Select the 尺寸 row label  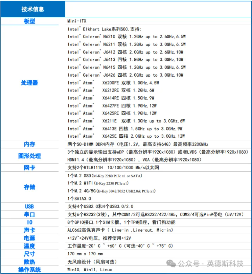point(29,254)
